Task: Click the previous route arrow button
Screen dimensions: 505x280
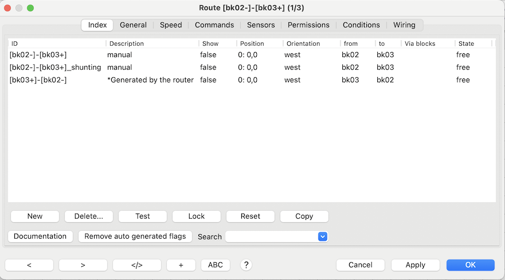Action: pyautogui.click(x=29, y=265)
